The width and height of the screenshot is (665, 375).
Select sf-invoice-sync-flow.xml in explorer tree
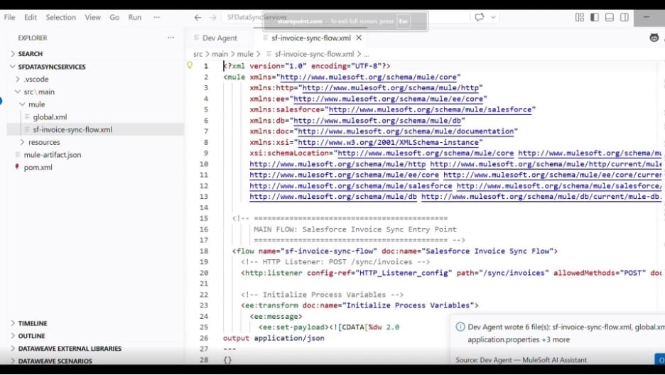tap(72, 130)
